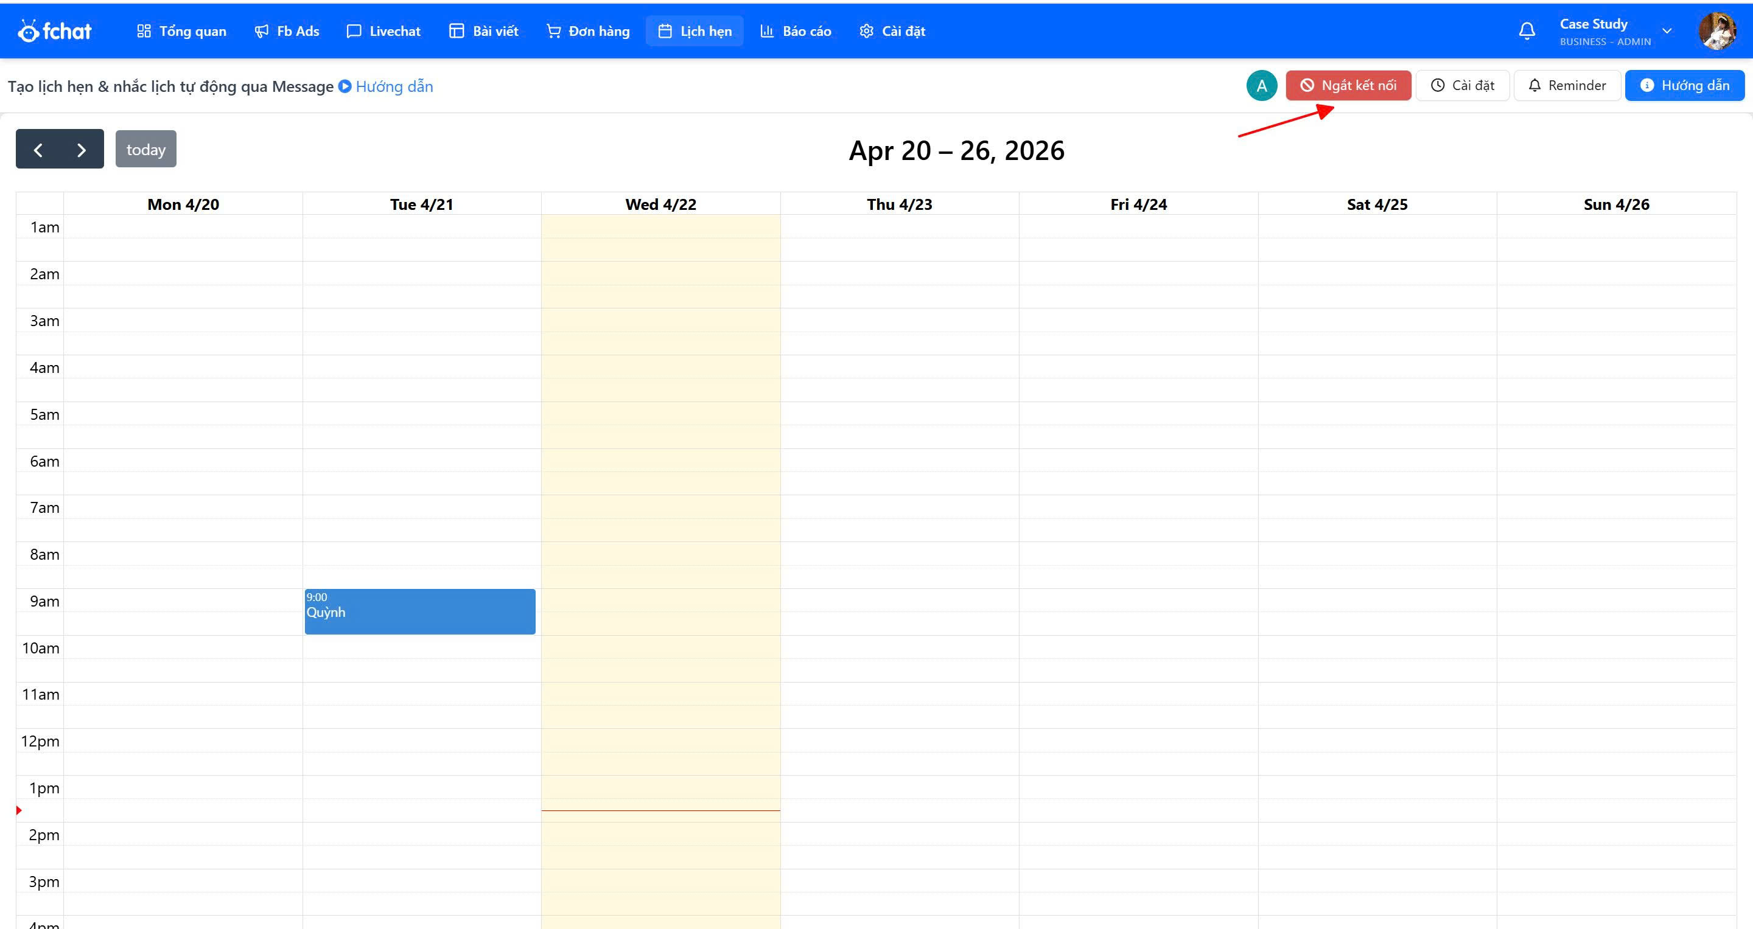Go to previous week with the left arrow
This screenshot has width=1753, height=929.
click(x=38, y=148)
